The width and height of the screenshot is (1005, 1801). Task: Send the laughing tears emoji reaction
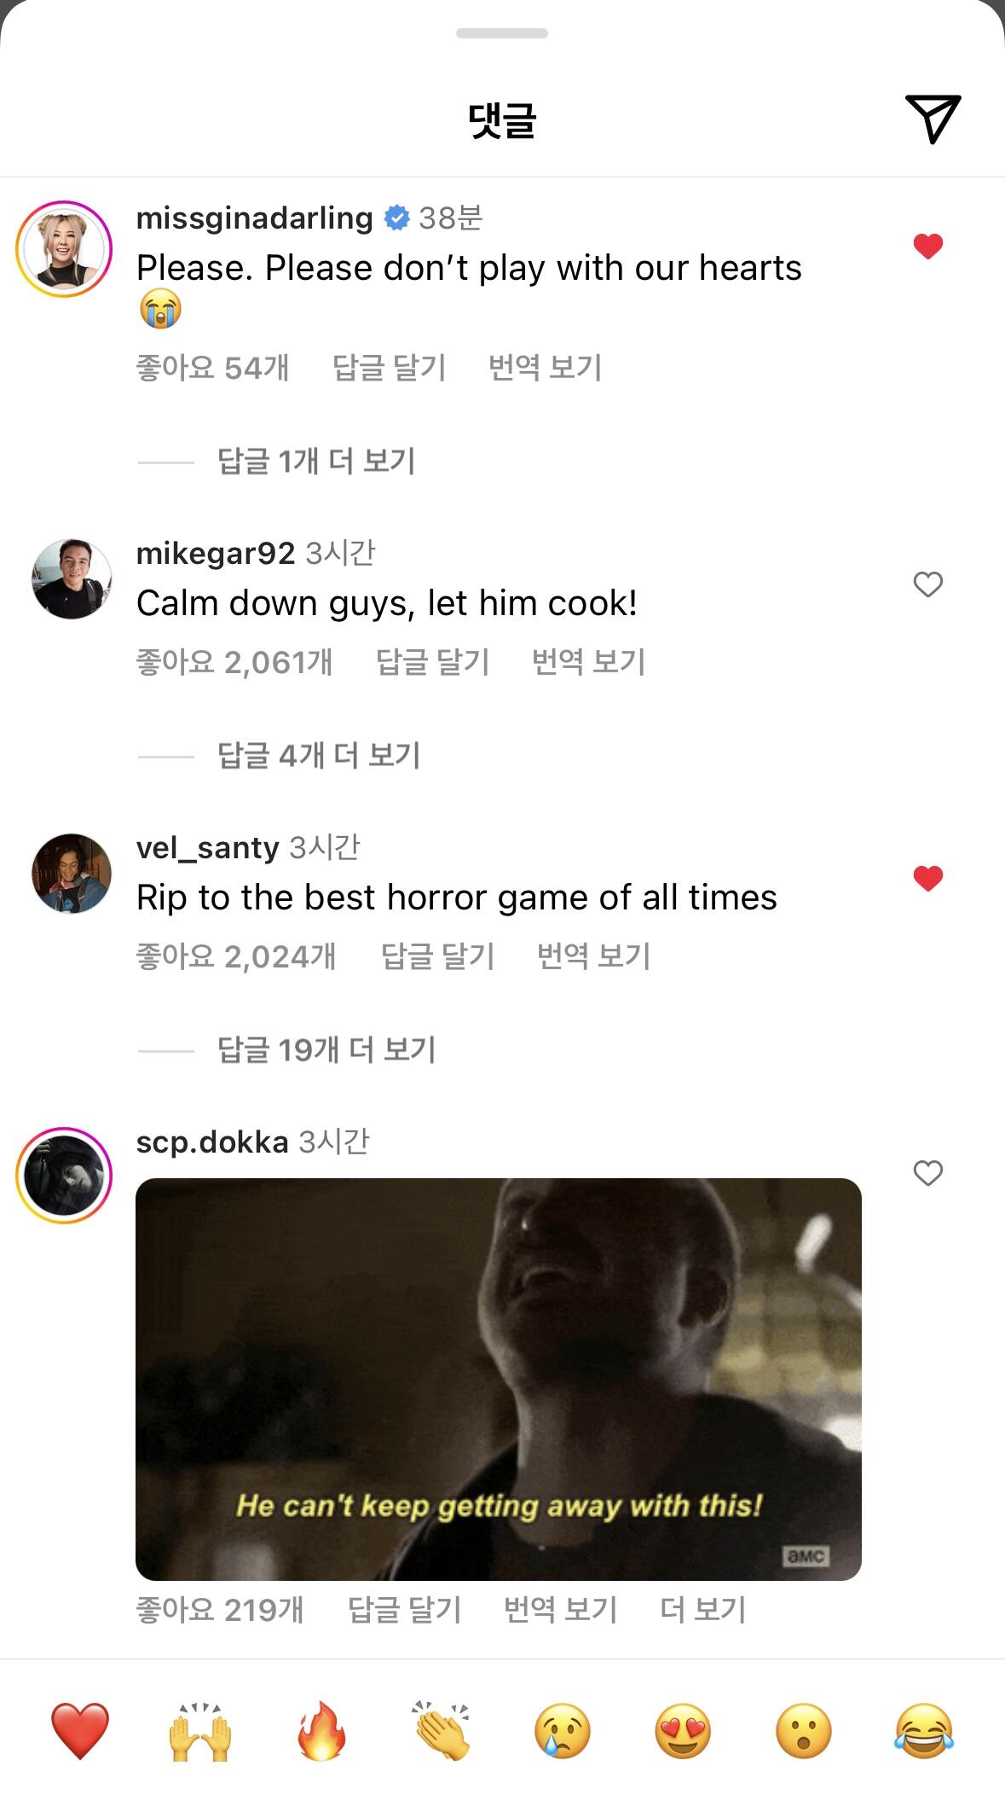[x=924, y=1731]
